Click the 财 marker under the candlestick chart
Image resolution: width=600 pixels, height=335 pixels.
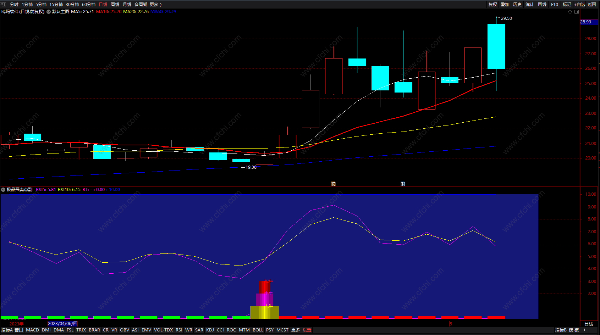[x=403, y=184]
